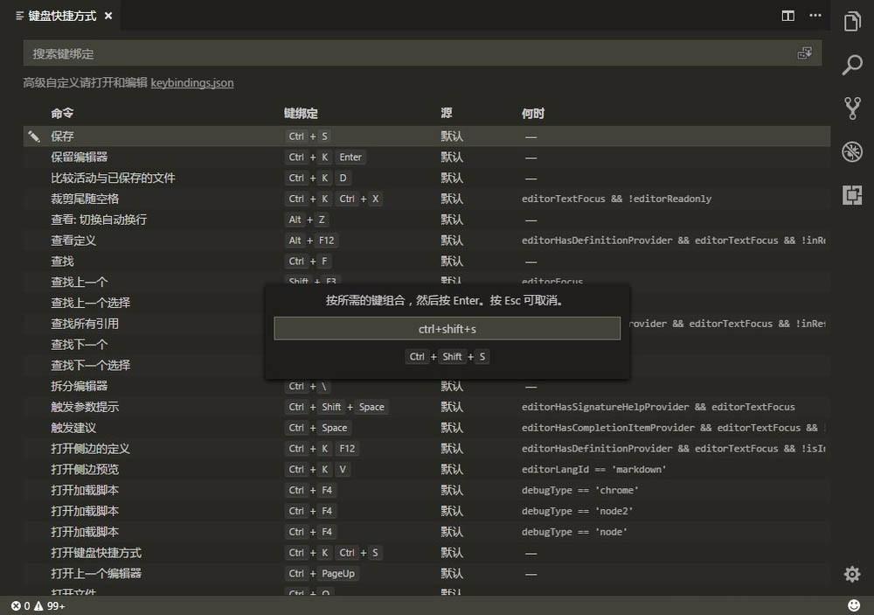The height and width of the screenshot is (615, 874).
Task: Select the 查看定义 command row
Action: pos(131,240)
